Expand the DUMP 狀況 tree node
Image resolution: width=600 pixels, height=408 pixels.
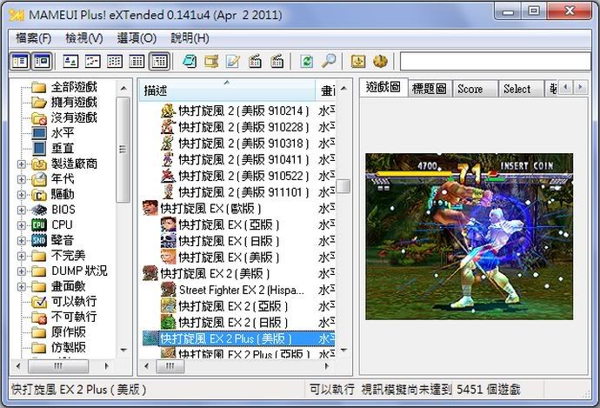point(22,271)
